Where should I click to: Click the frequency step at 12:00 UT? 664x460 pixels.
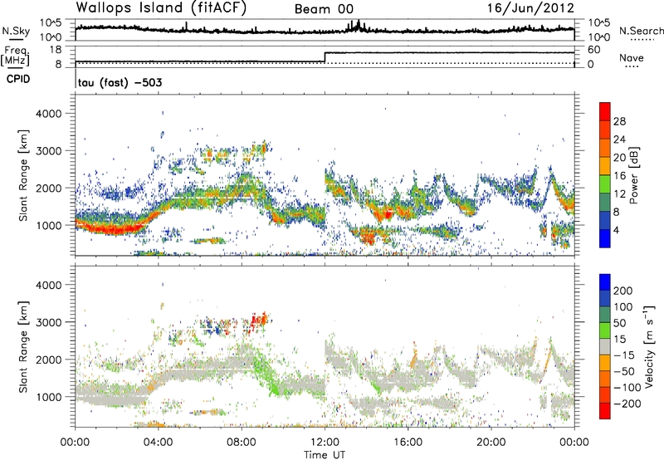[x=325, y=57]
